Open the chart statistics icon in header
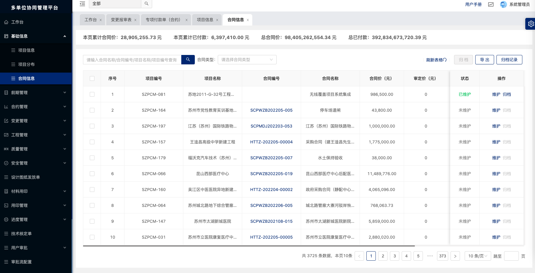 click(x=491, y=4)
